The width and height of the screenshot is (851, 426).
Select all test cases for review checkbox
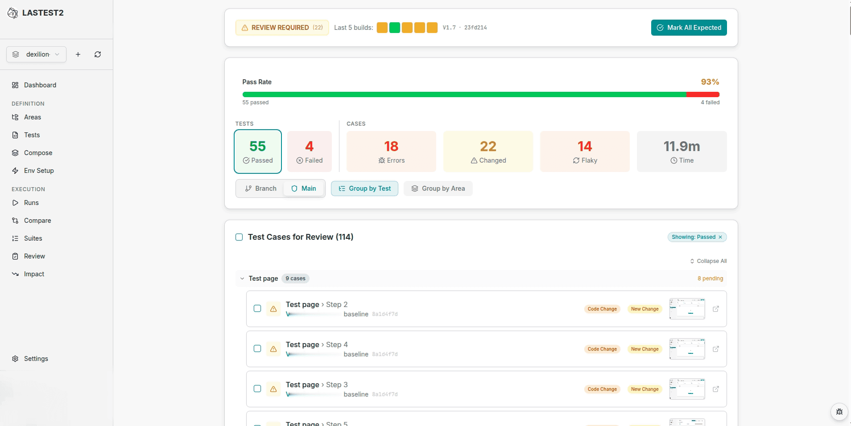coord(239,237)
